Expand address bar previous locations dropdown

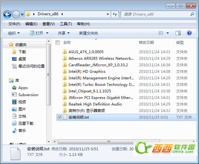pos(108,14)
